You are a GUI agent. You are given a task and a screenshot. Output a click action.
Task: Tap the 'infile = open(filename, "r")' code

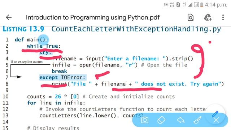95,65
